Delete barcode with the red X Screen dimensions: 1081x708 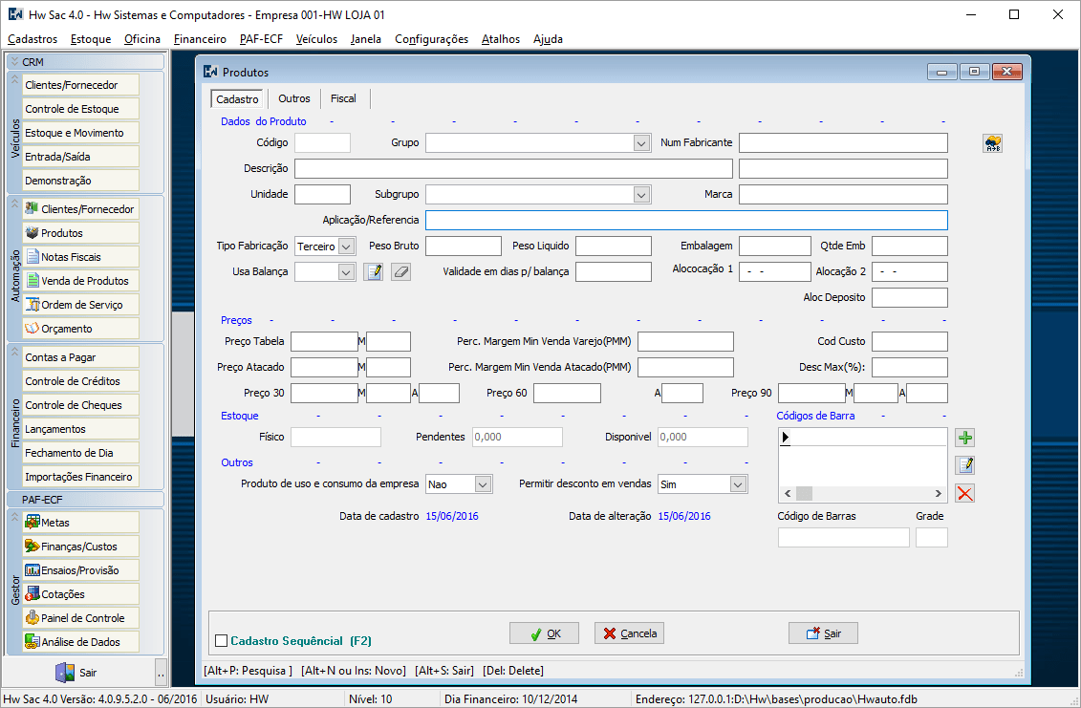coord(965,494)
